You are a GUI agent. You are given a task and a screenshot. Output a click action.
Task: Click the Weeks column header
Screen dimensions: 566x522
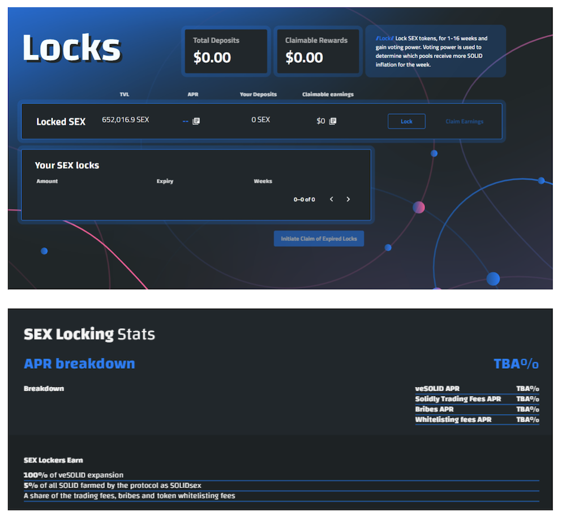coord(263,182)
